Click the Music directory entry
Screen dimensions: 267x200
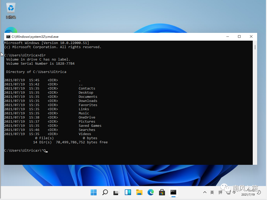[84, 113]
